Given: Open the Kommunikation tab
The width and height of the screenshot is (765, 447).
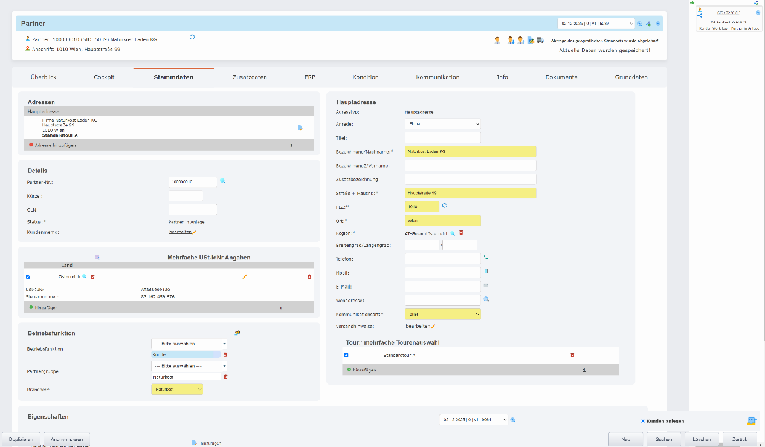Looking at the screenshot, I should click(x=437, y=77).
